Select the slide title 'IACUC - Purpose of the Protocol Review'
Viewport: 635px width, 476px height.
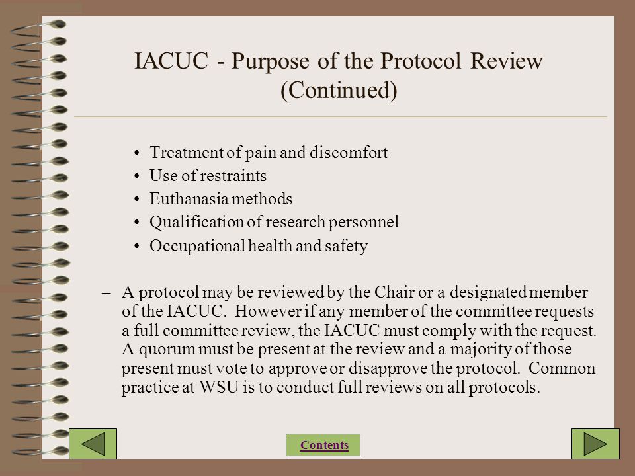click(x=339, y=61)
